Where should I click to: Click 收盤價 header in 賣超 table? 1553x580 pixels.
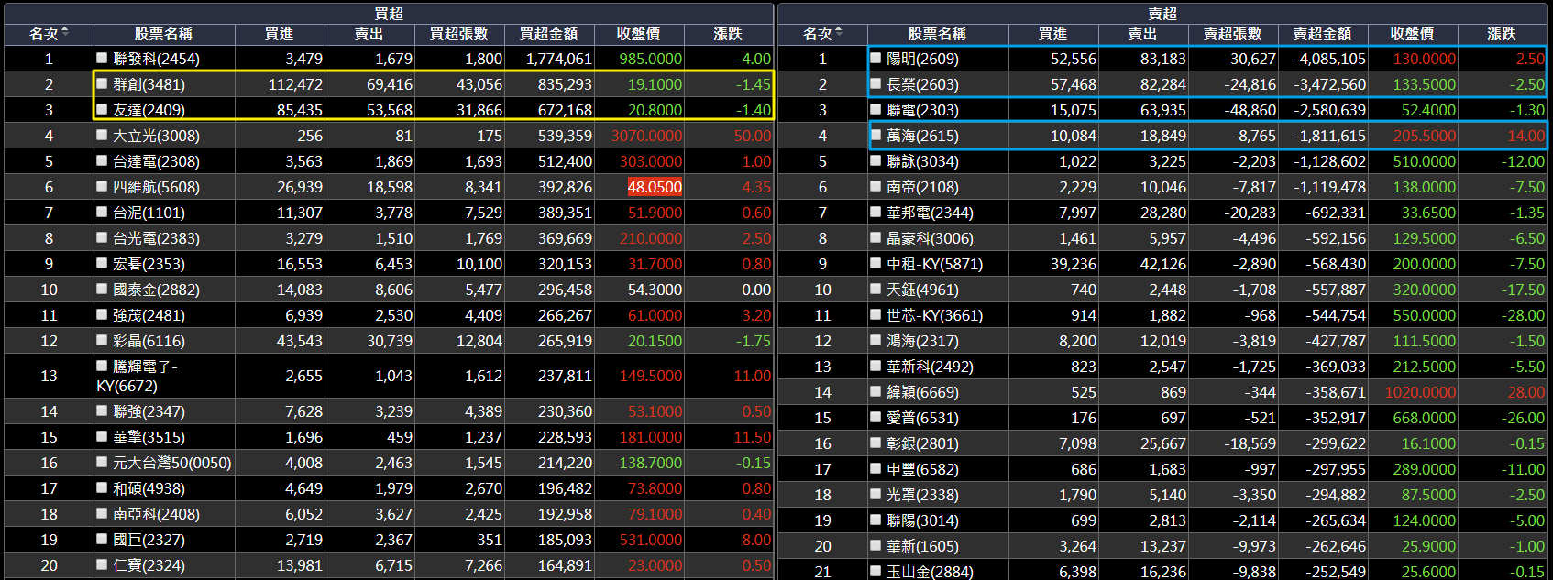1412,34
